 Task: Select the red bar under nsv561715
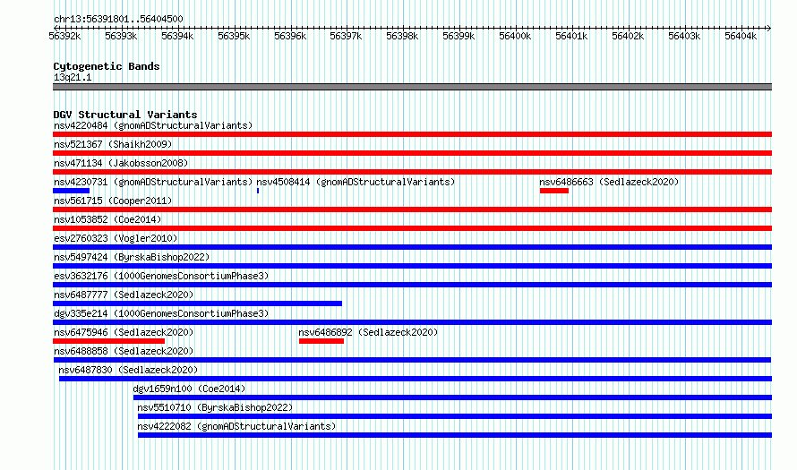click(x=412, y=209)
